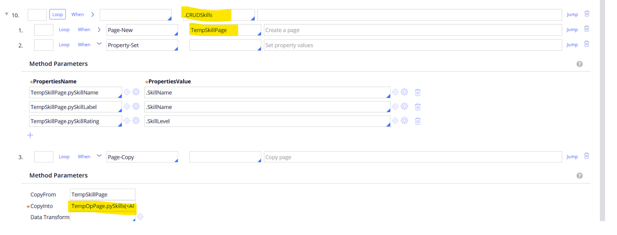Viewport: 617px width, 235px height.
Task: Delete the Page-New step 1
Action: coord(587,29)
